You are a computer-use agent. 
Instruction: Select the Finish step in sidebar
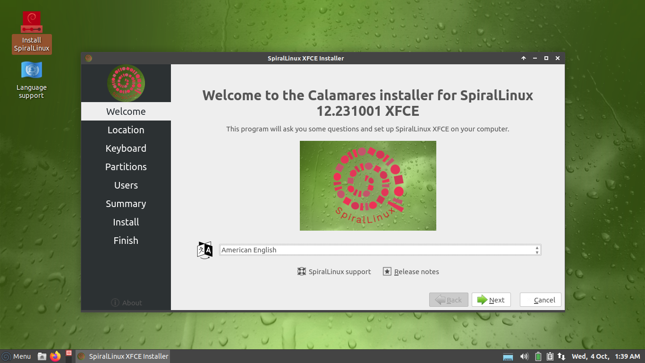click(x=126, y=241)
